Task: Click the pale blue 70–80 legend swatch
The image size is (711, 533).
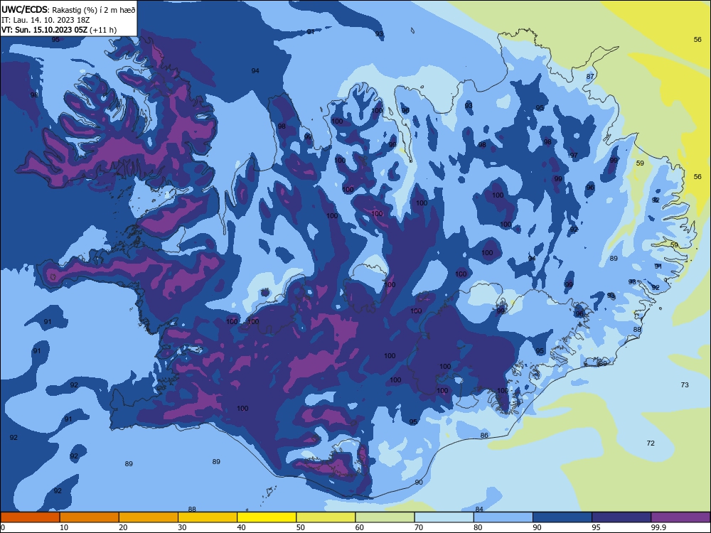Action: pos(444,517)
